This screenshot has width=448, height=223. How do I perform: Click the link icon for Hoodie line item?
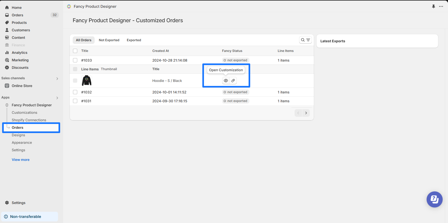pos(233,81)
